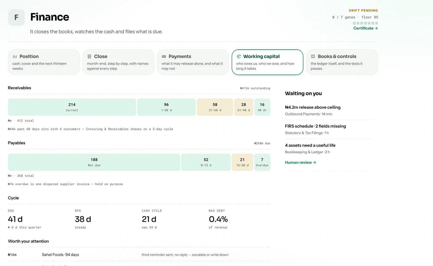Click the ₦268m due label
The image size is (433, 266).
pos(262,143)
